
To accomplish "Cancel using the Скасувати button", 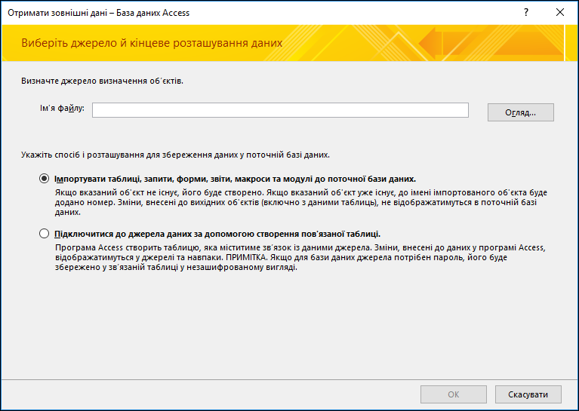I will (528, 394).
